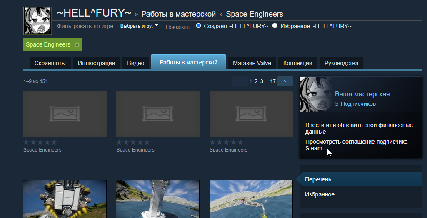Open 'Просмотреть соглашение подписчика Steam' link
The height and width of the screenshot is (218, 427).
tap(356, 145)
